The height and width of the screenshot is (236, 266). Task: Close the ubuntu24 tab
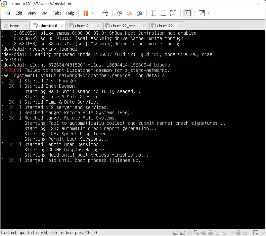pos(98,25)
